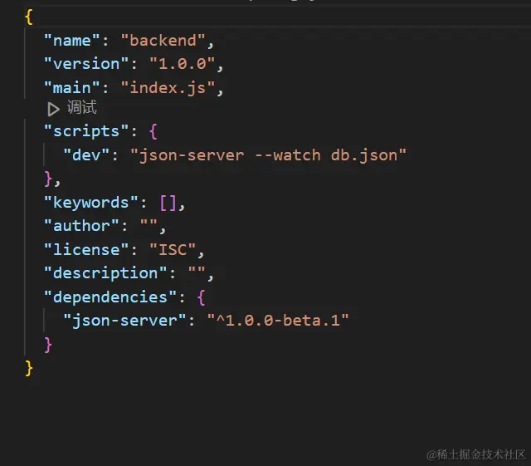Click the "json-server" dependency key
The height and width of the screenshot is (466, 531).
(124, 321)
